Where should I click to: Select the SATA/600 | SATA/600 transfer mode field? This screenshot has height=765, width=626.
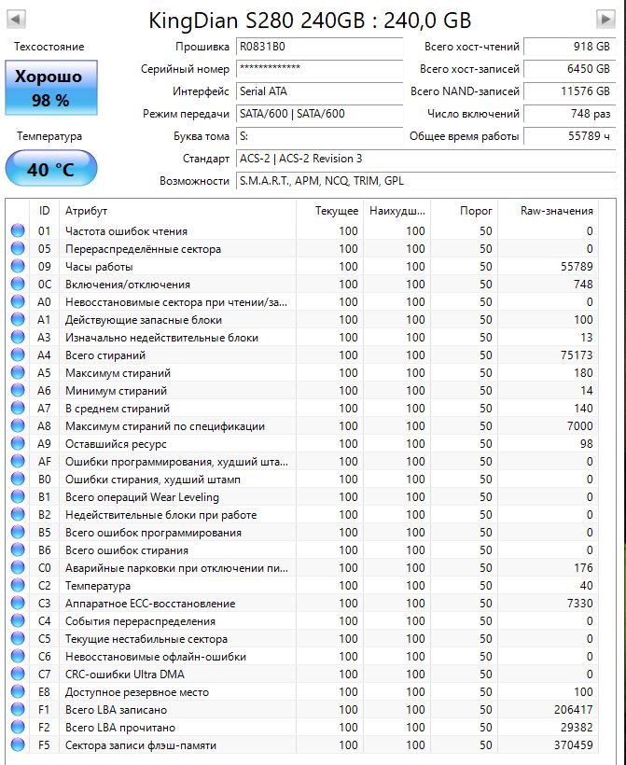(320, 114)
